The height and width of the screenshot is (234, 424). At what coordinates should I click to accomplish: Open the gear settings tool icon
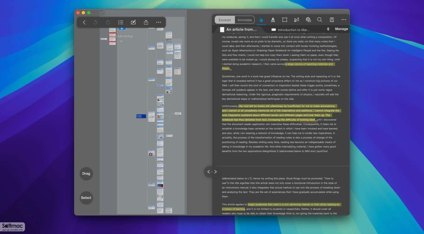(x=308, y=20)
